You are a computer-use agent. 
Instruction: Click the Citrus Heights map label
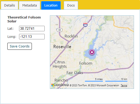coord(60,64)
